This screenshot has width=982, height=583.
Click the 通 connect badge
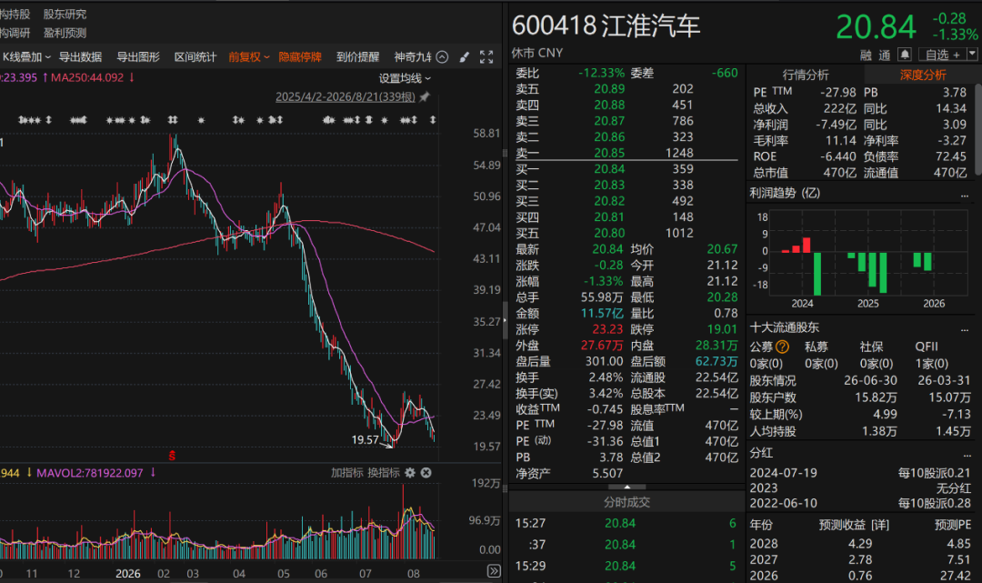coord(885,55)
